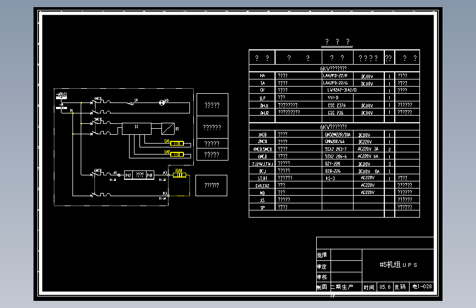The width and height of the screenshot is (476, 308).
Task: Click the '2NCB' row label in the table
Action: (x=262, y=141)
